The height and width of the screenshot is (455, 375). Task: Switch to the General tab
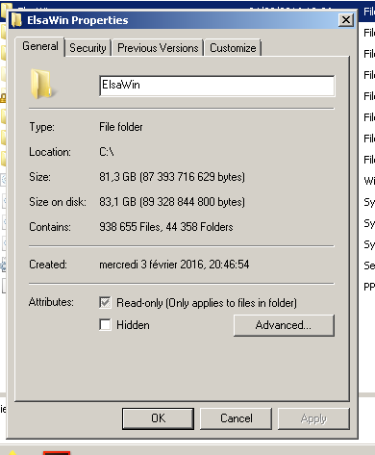pyautogui.click(x=40, y=46)
